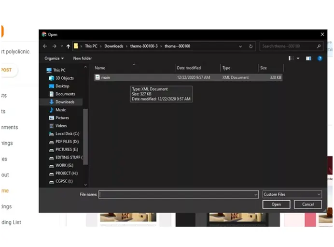Click the New folder button
Screen dimensions: 334x247
[x=83, y=58]
